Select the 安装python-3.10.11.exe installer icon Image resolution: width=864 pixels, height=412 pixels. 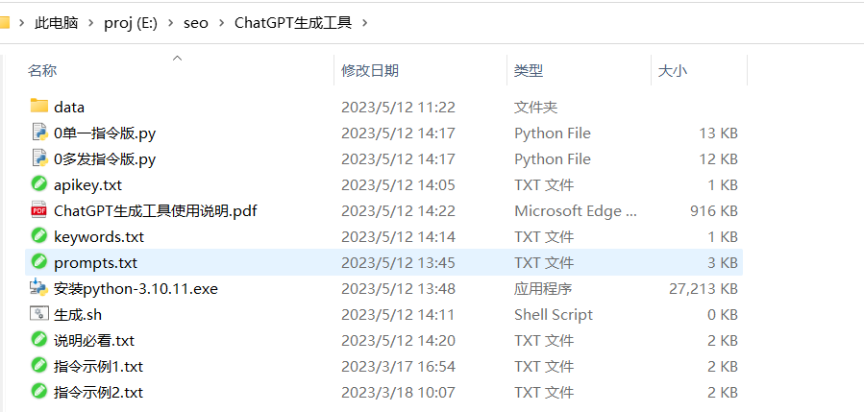(x=38, y=287)
